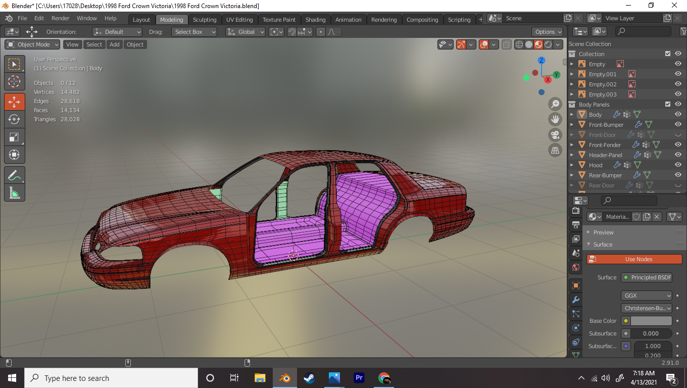Open the Object Constraints properties tab
Screen dimensions: 687x388
tap(575, 342)
